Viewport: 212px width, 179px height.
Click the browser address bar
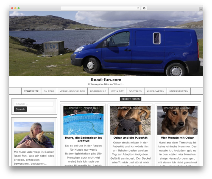pos(100,8)
